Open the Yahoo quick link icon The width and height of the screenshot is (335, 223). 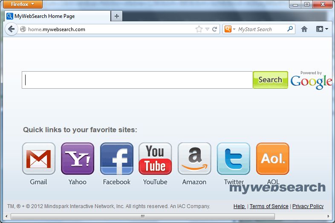click(78, 159)
